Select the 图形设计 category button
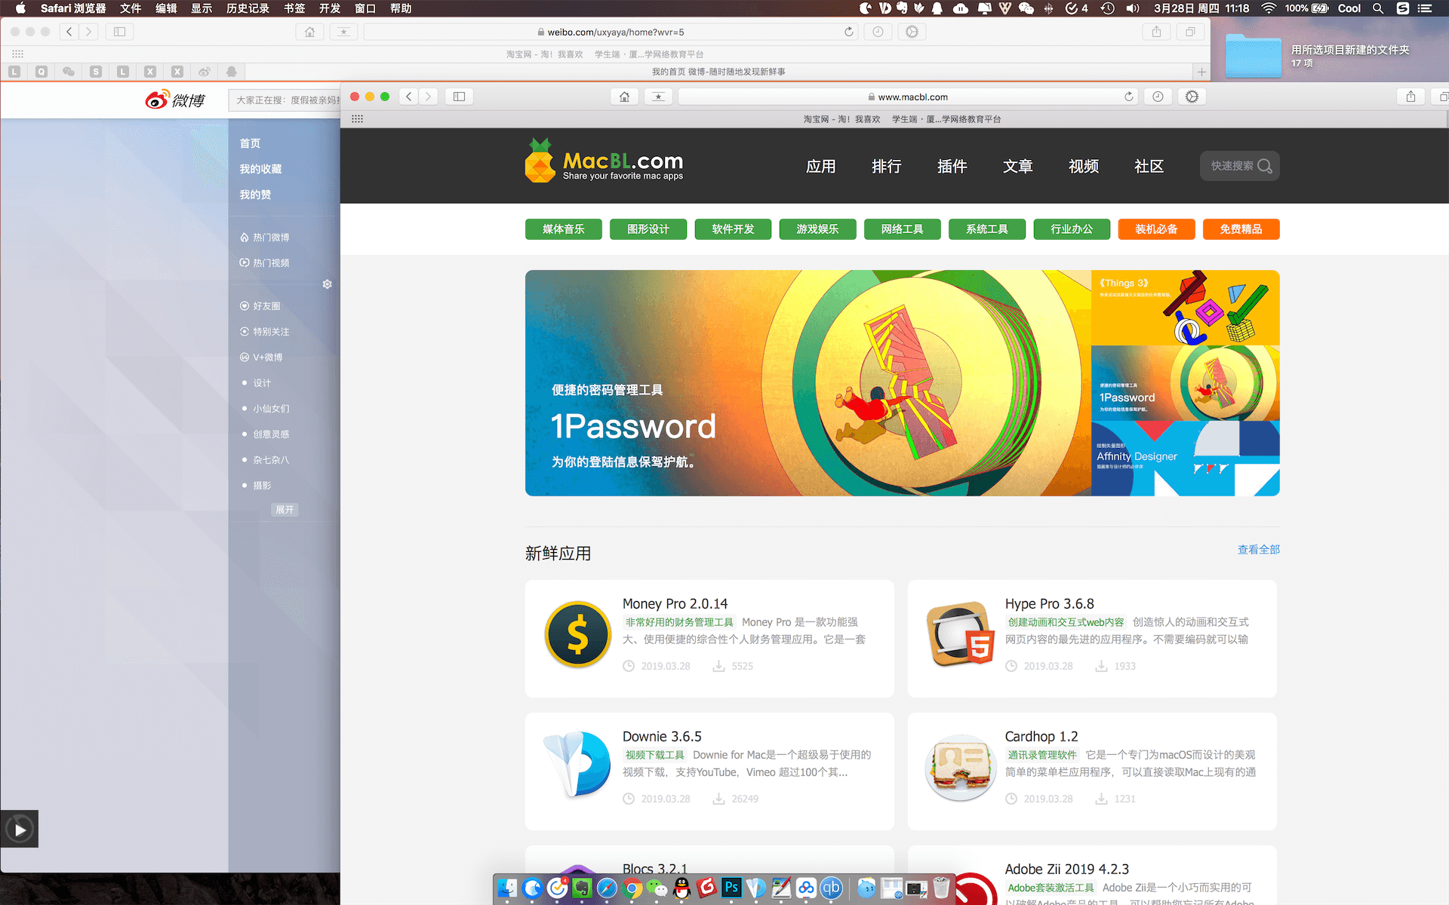The image size is (1449, 905). (x=648, y=229)
